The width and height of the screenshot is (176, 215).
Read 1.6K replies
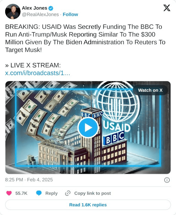coord(88,205)
